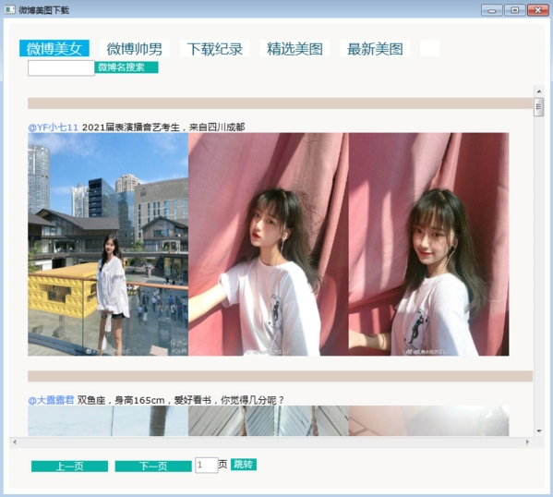Click the text 双鱼座，身高165cm，爱好看书
The image size is (553, 497).
coord(144,400)
